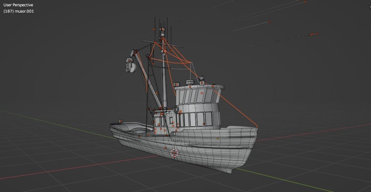The width and height of the screenshot is (371, 192).
Task: Select the hanging block on the crane boom
Action: 131,65
